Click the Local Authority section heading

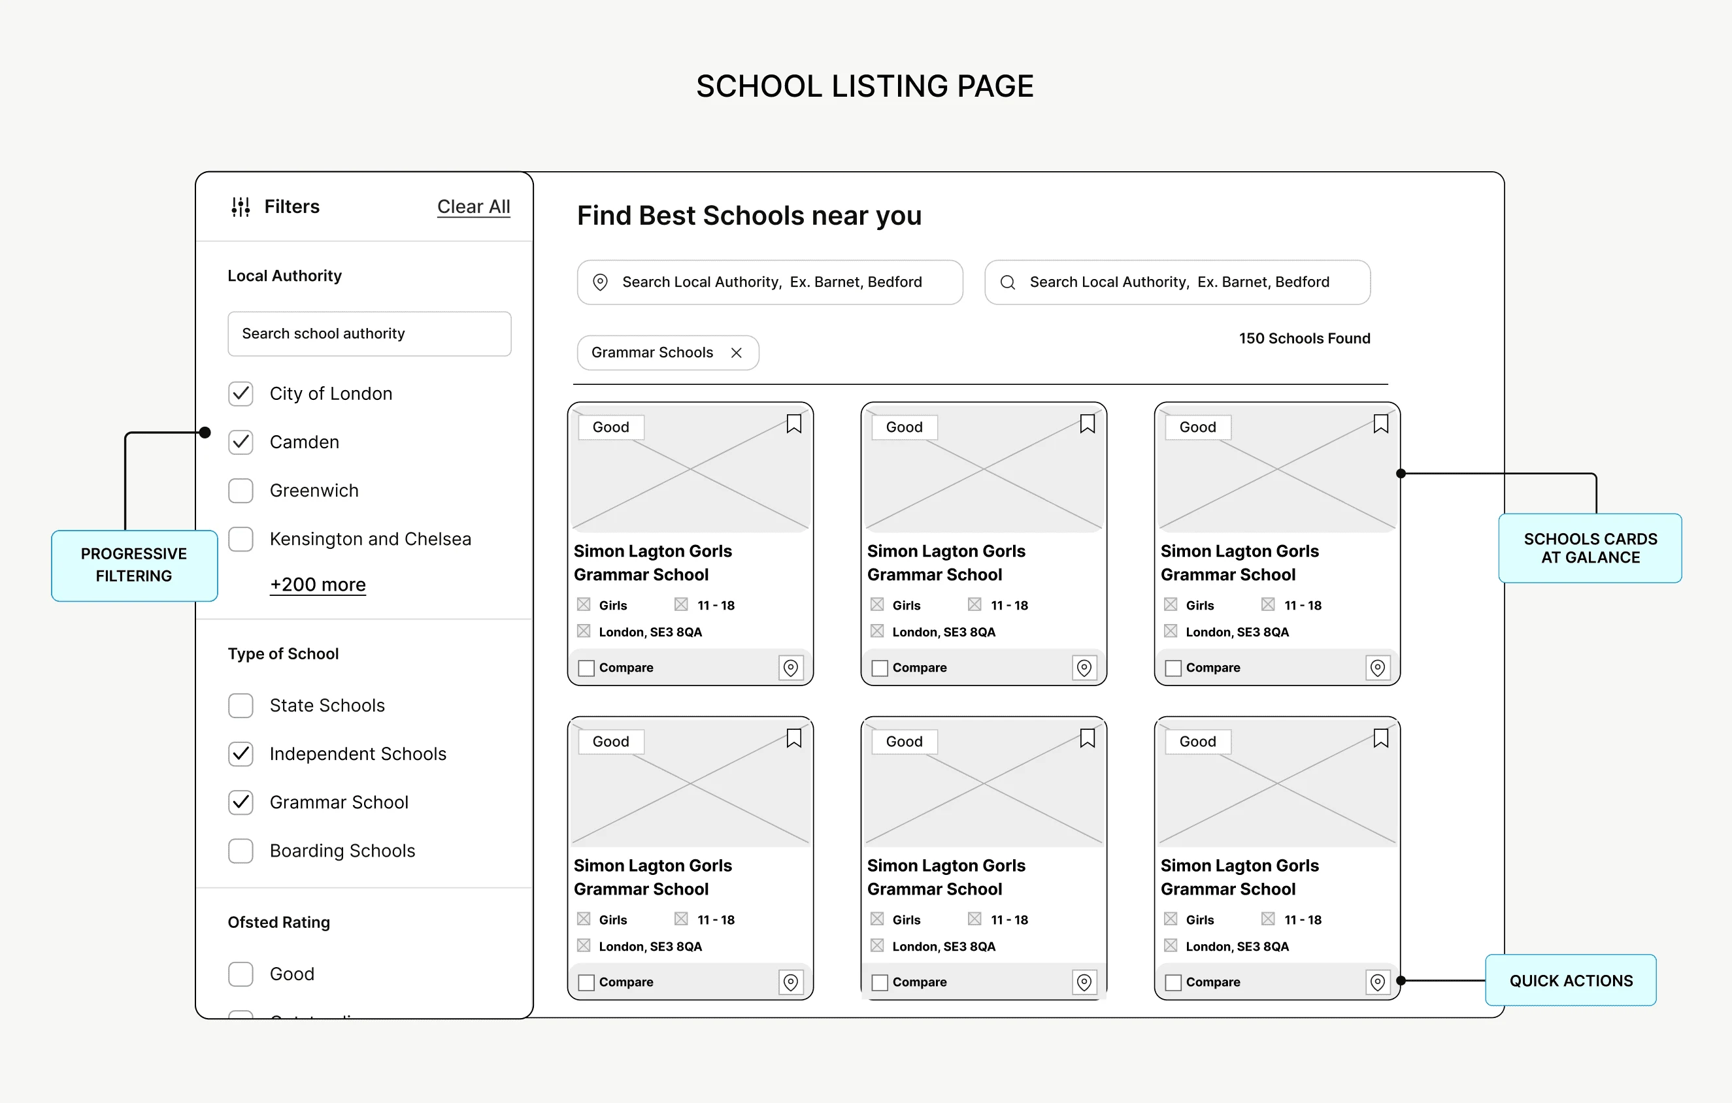click(x=285, y=276)
